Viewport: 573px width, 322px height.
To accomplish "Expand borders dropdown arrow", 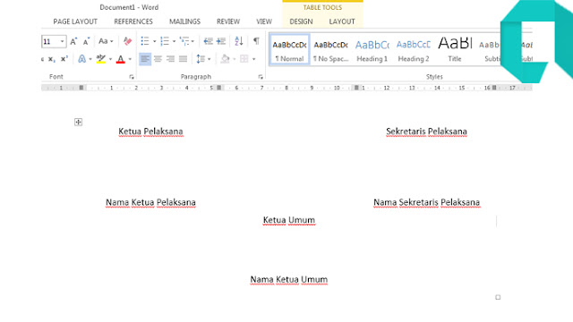I will 253,59.
